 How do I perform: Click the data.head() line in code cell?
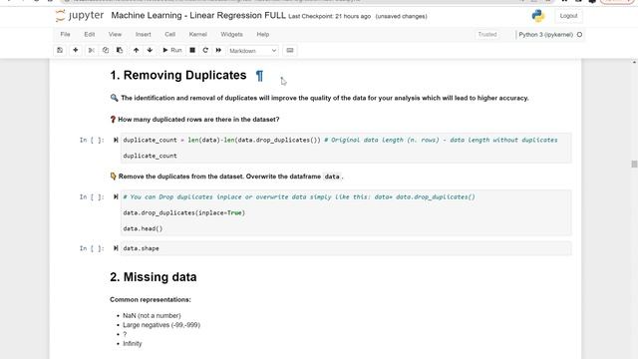143,228
